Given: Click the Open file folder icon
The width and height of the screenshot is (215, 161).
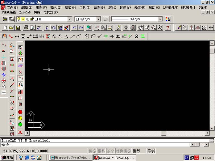Looking at the screenshot, I should pos(12,28).
